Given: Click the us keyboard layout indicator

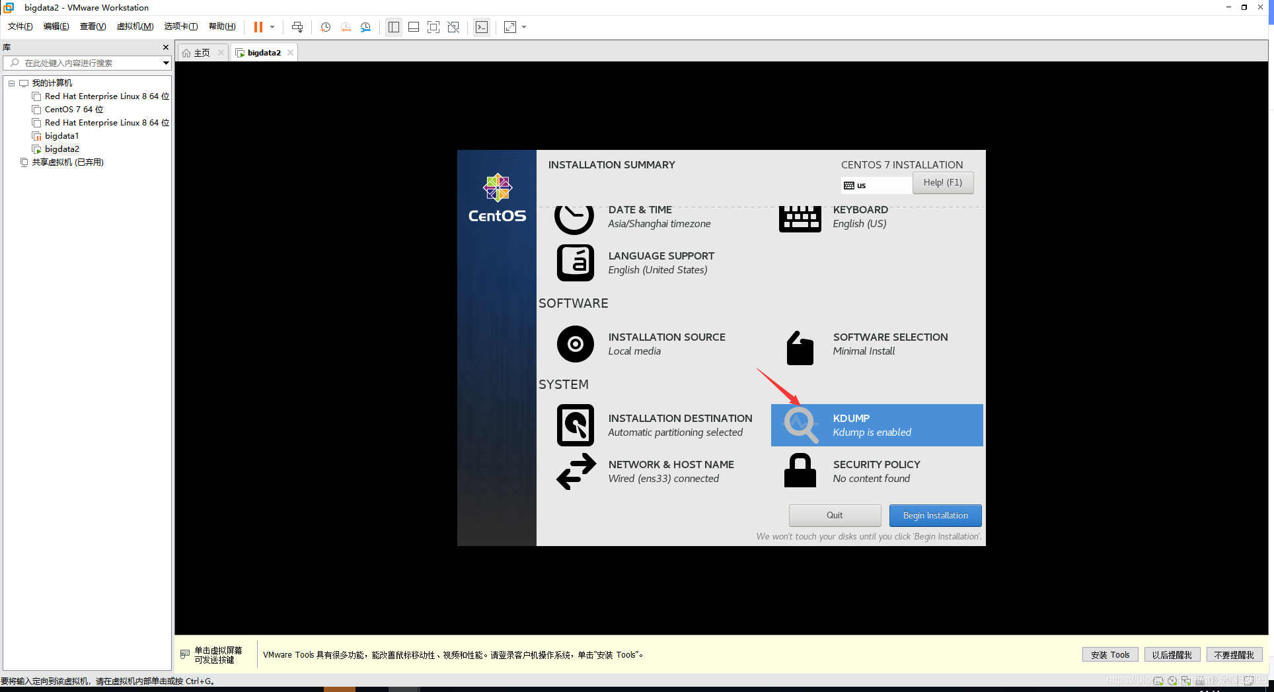Looking at the screenshot, I should (x=876, y=186).
